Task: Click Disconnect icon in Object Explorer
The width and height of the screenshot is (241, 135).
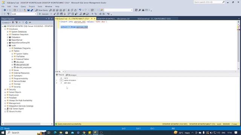Action: coord(16,22)
